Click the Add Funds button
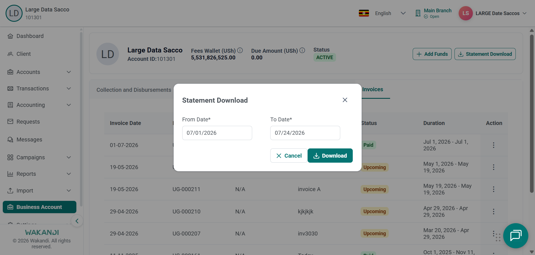Viewport: 535px width, 255px height. coord(432,54)
